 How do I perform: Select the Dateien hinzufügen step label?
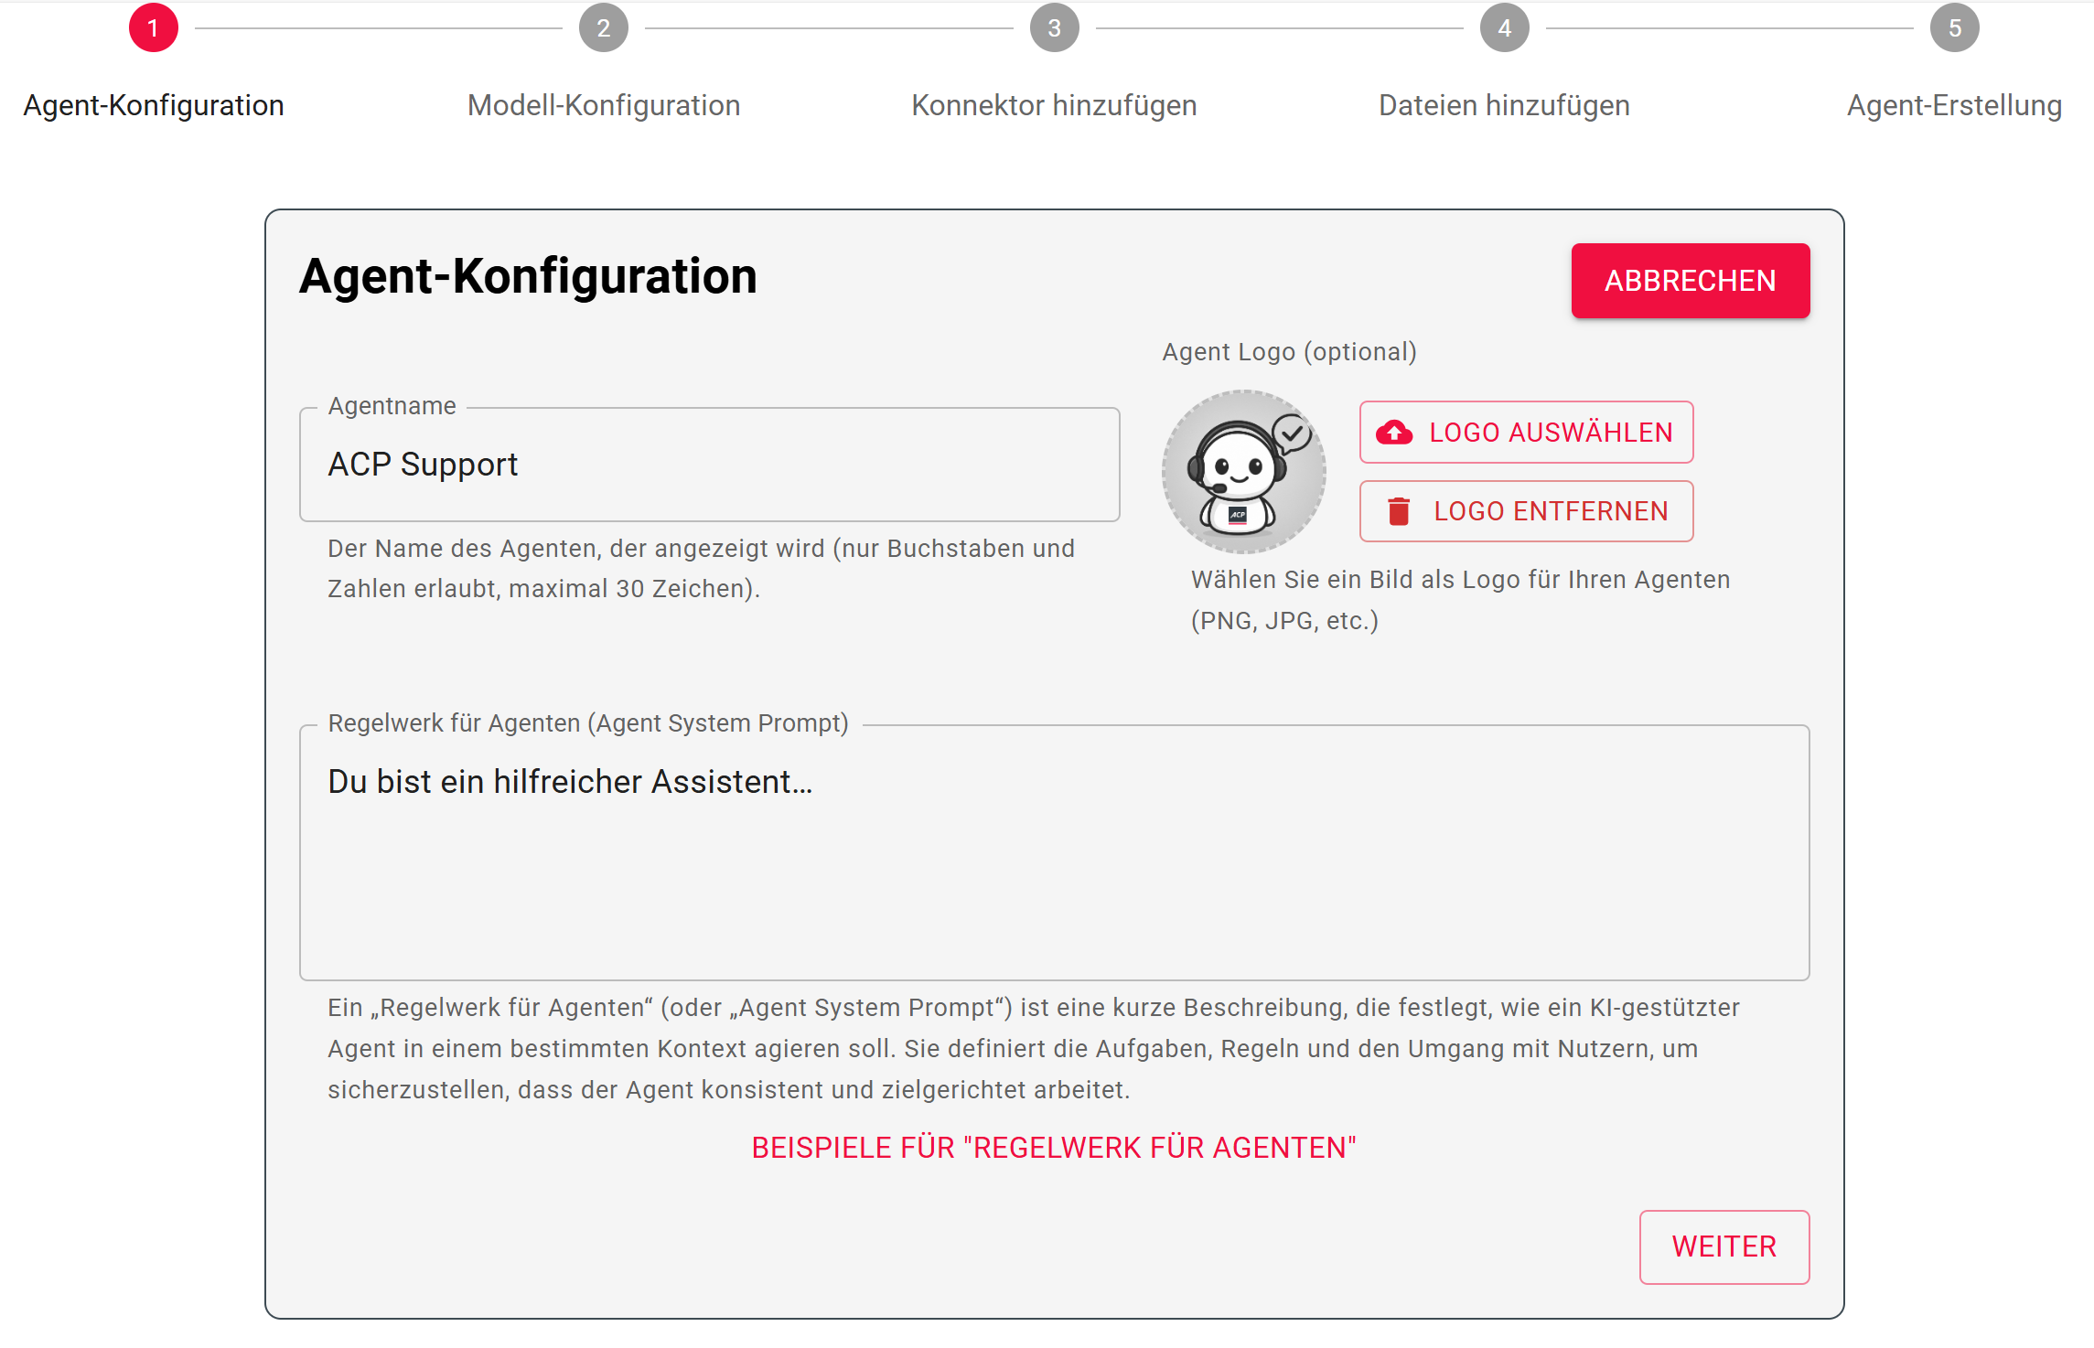[x=1504, y=105]
